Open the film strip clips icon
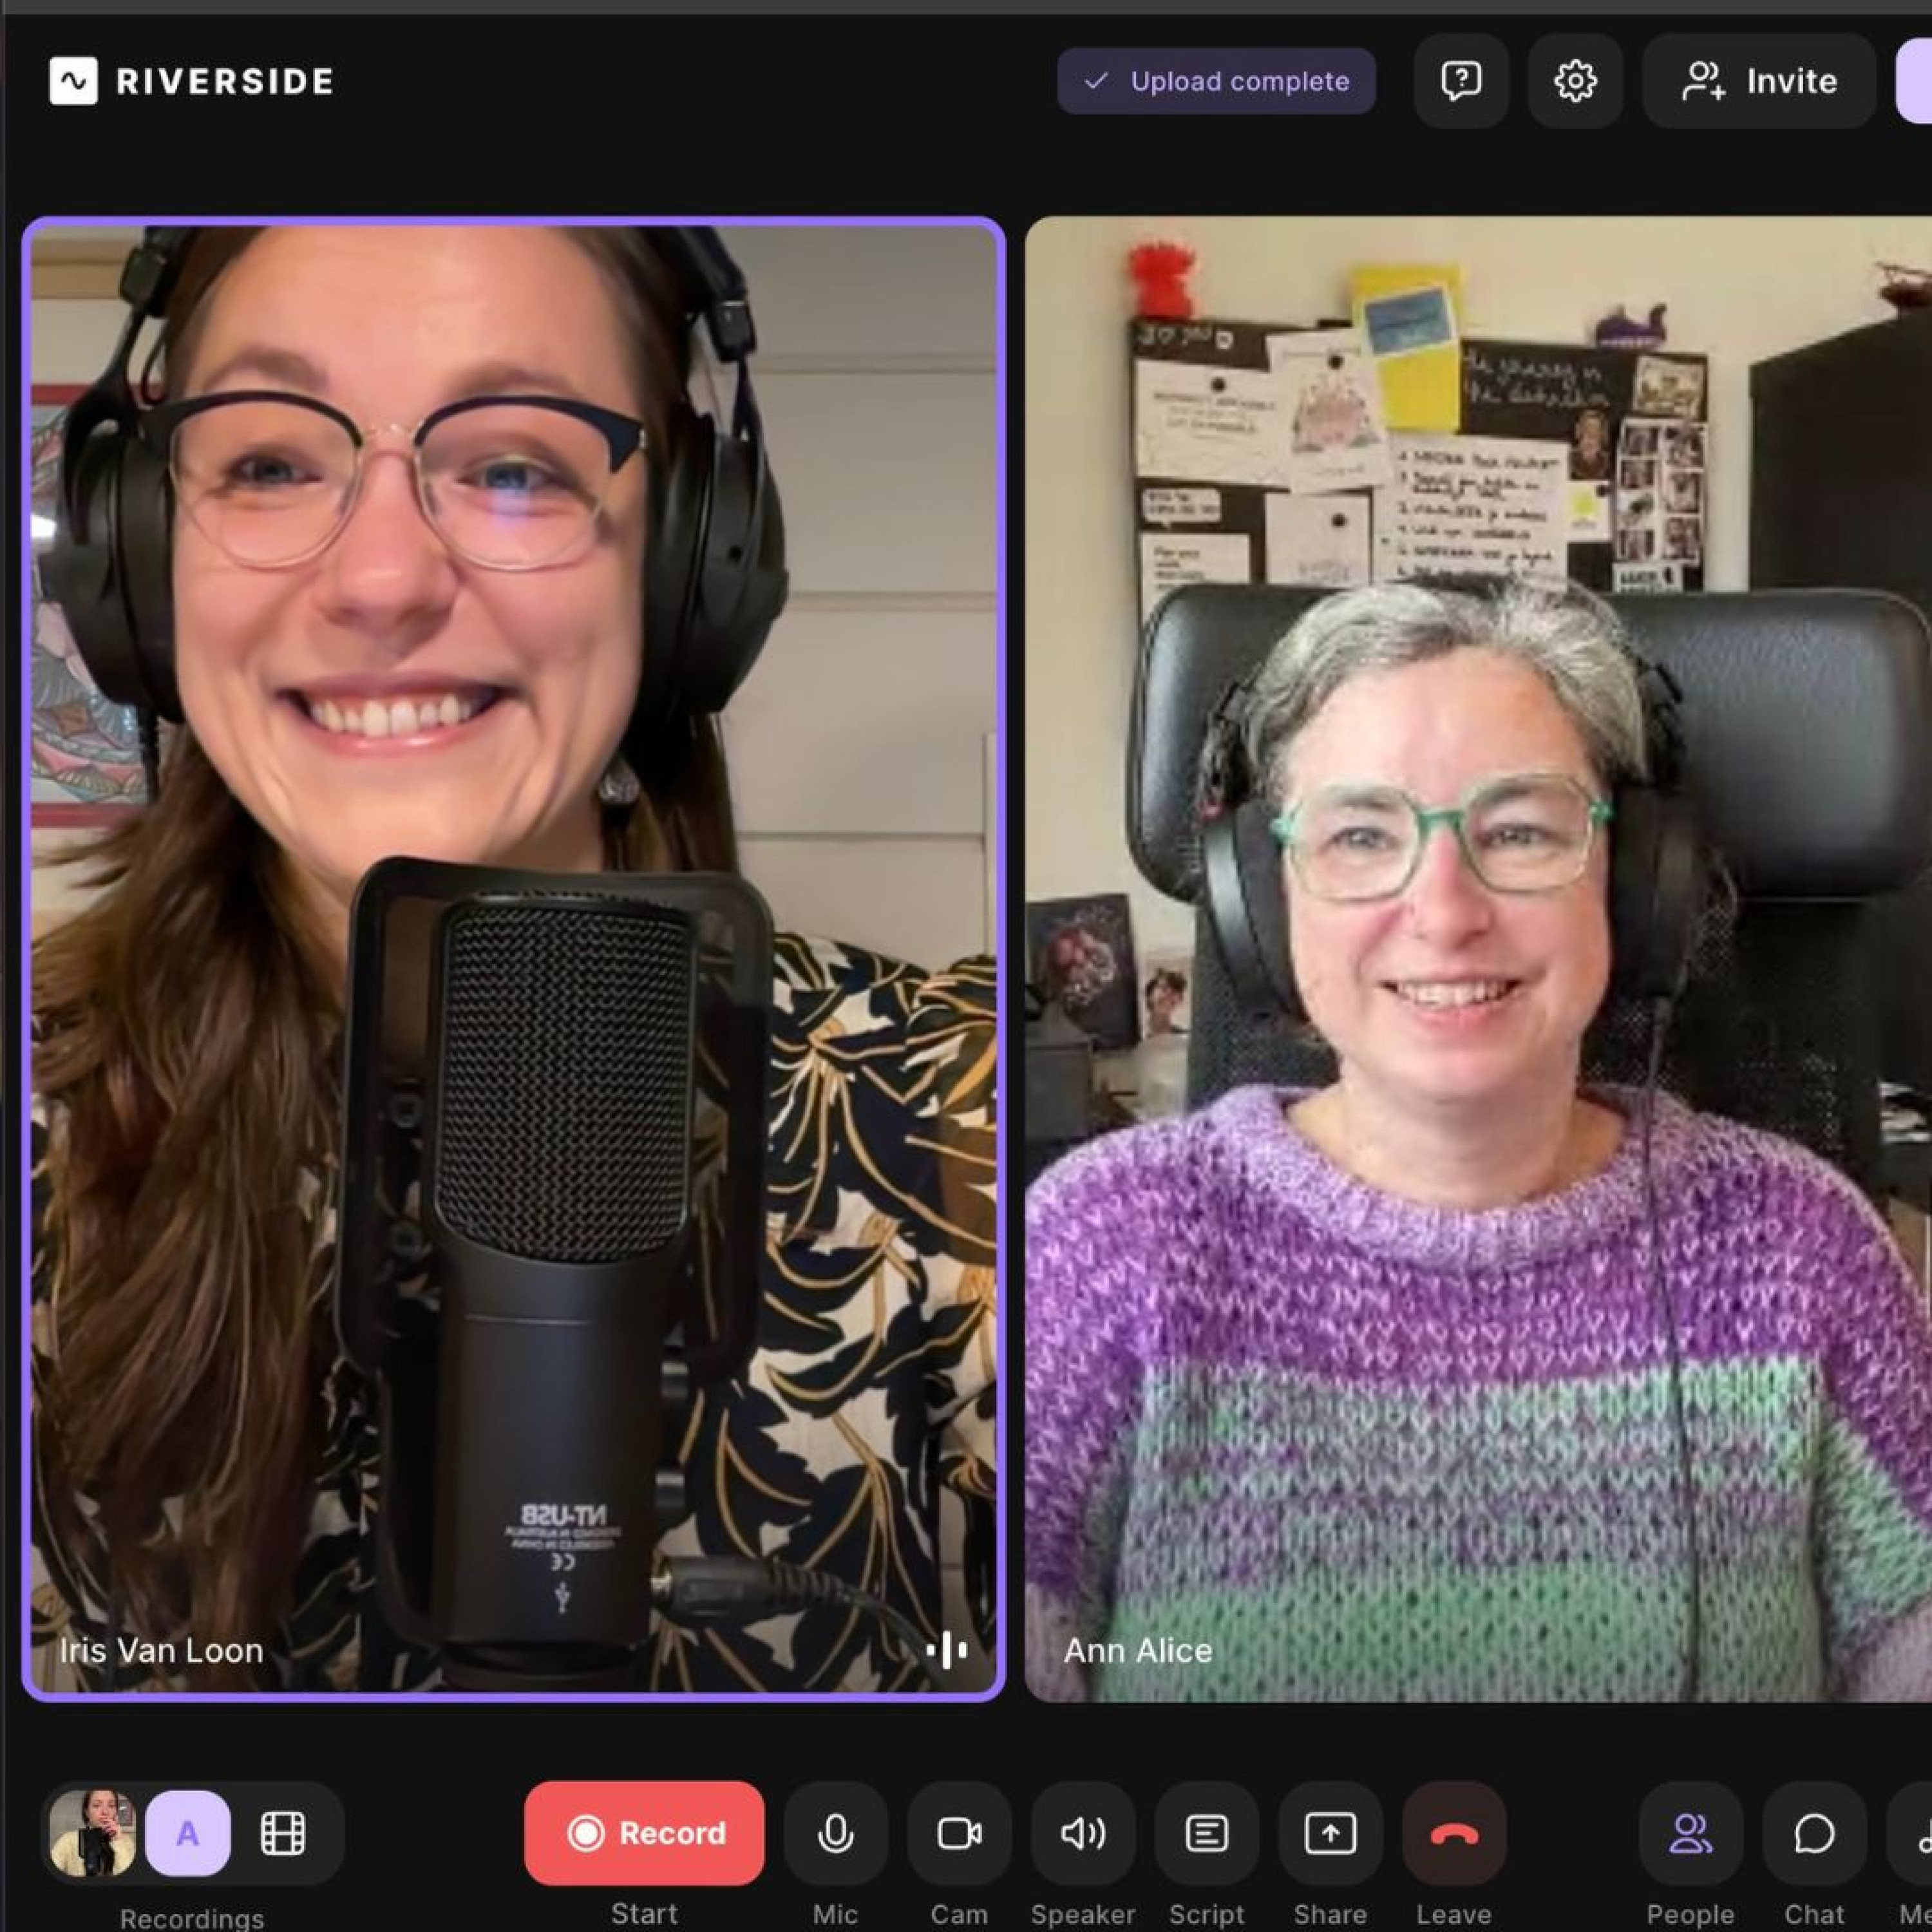This screenshot has width=1932, height=1932. click(283, 1833)
